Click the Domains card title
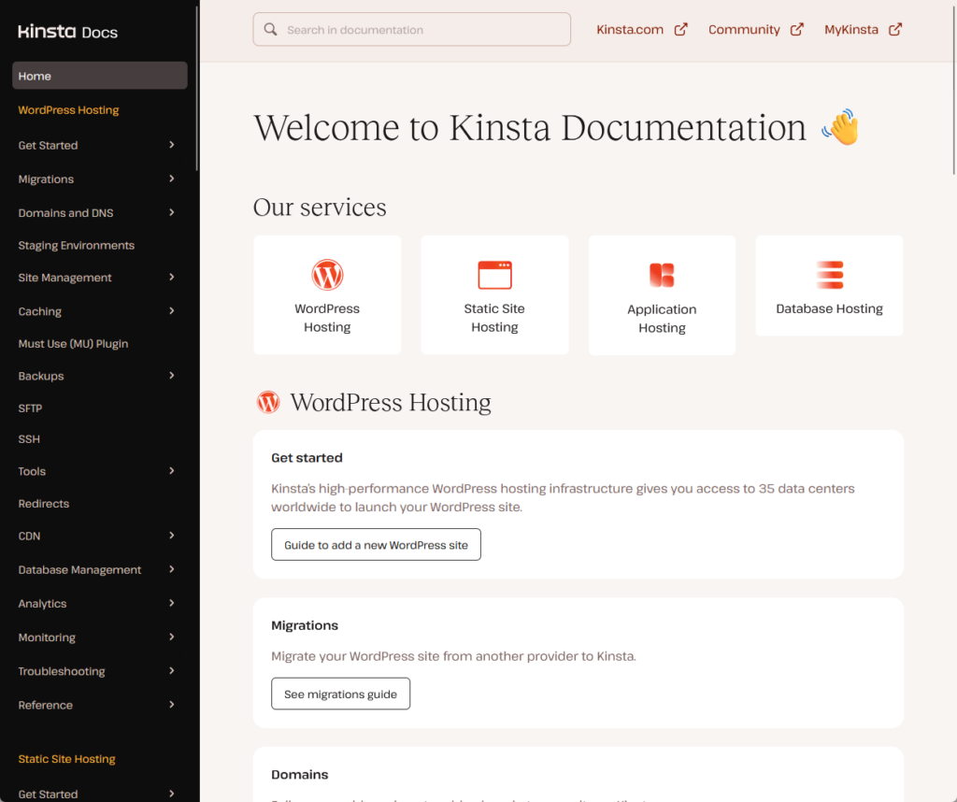The width and height of the screenshot is (957, 802). pyautogui.click(x=300, y=775)
